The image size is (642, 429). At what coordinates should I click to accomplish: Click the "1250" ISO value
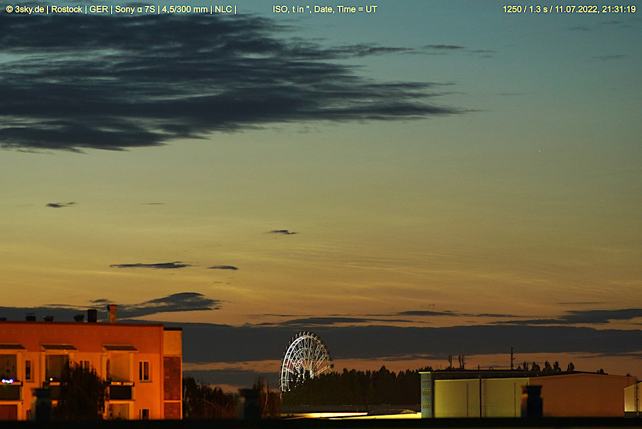[x=512, y=10]
